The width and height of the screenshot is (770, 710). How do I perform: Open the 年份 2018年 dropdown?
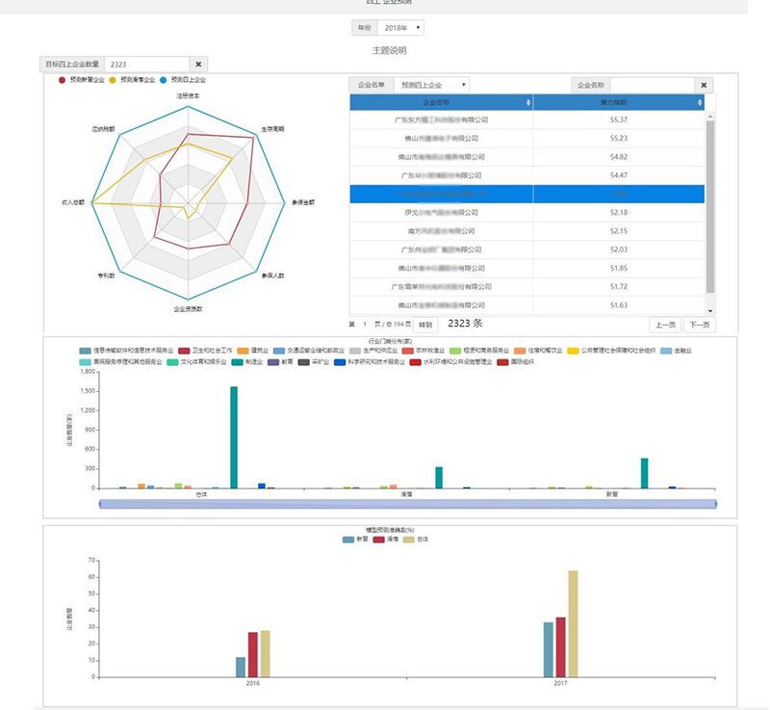pyautogui.click(x=399, y=29)
